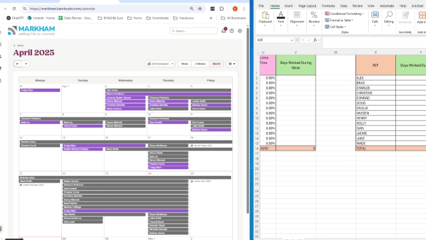This screenshot has width=426, height=240.
Task: Switch to Excel View tab
Action: pos(371,6)
